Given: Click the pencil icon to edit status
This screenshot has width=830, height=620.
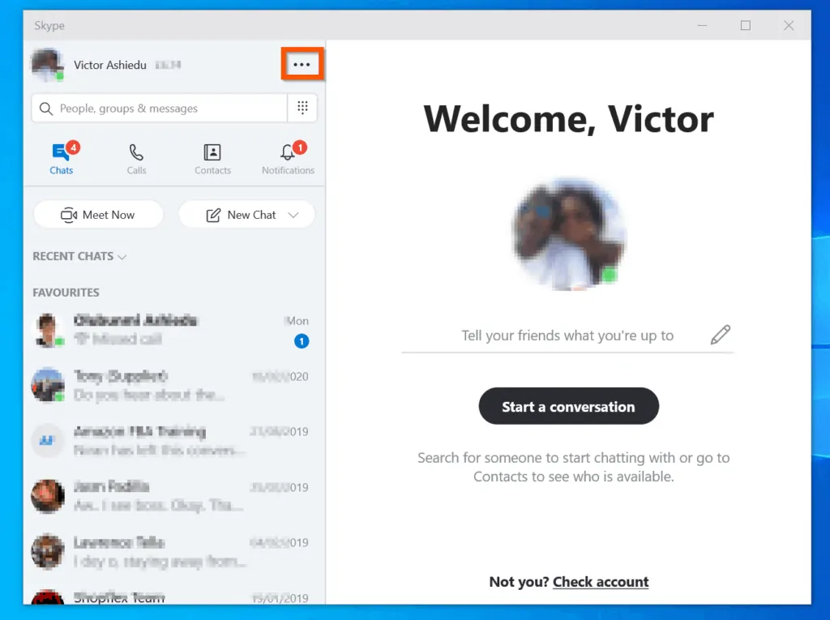Looking at the screenshot, I should point(720,335).
